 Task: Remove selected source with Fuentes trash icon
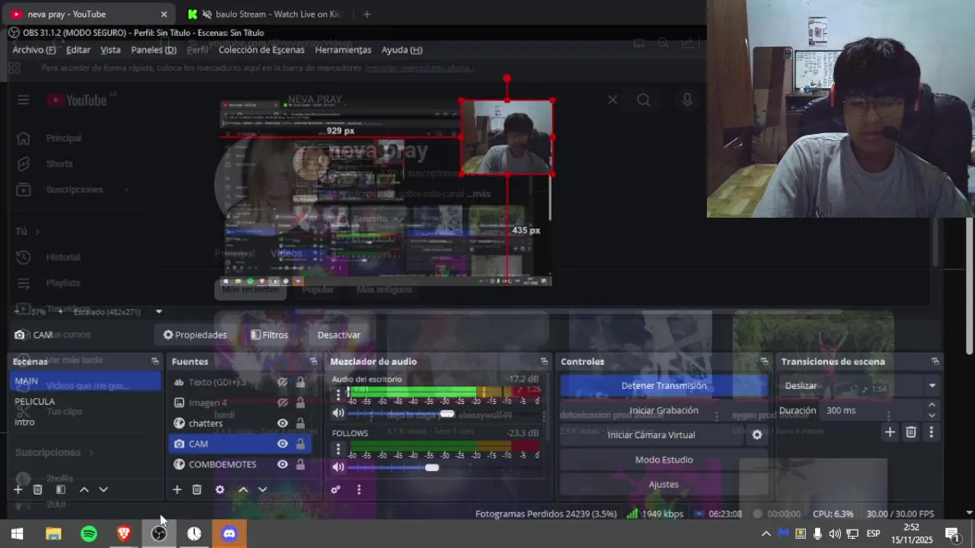[x=197, y=489]
